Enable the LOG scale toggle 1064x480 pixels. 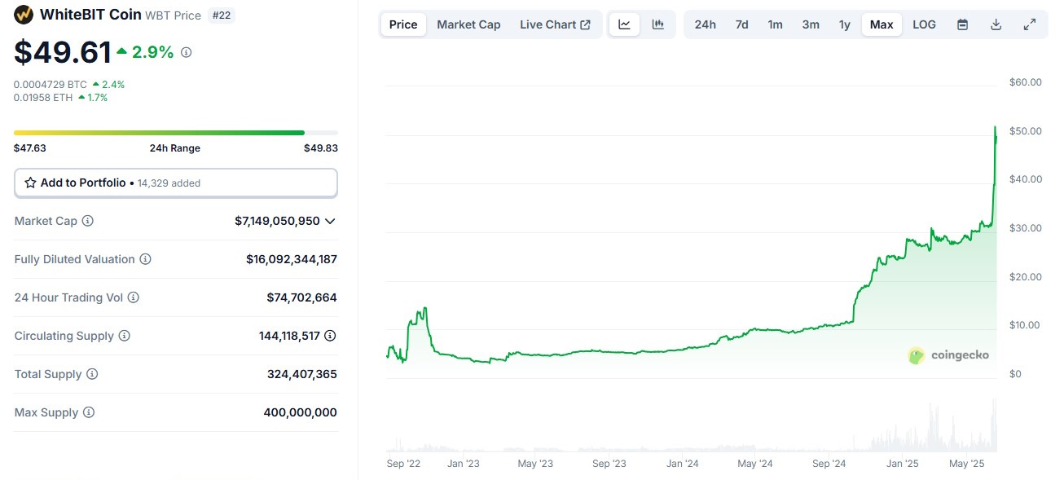[924, 24]
